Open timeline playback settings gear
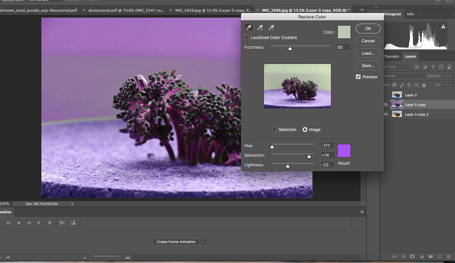Screen dimensions: 455x263 coord(50,223)
